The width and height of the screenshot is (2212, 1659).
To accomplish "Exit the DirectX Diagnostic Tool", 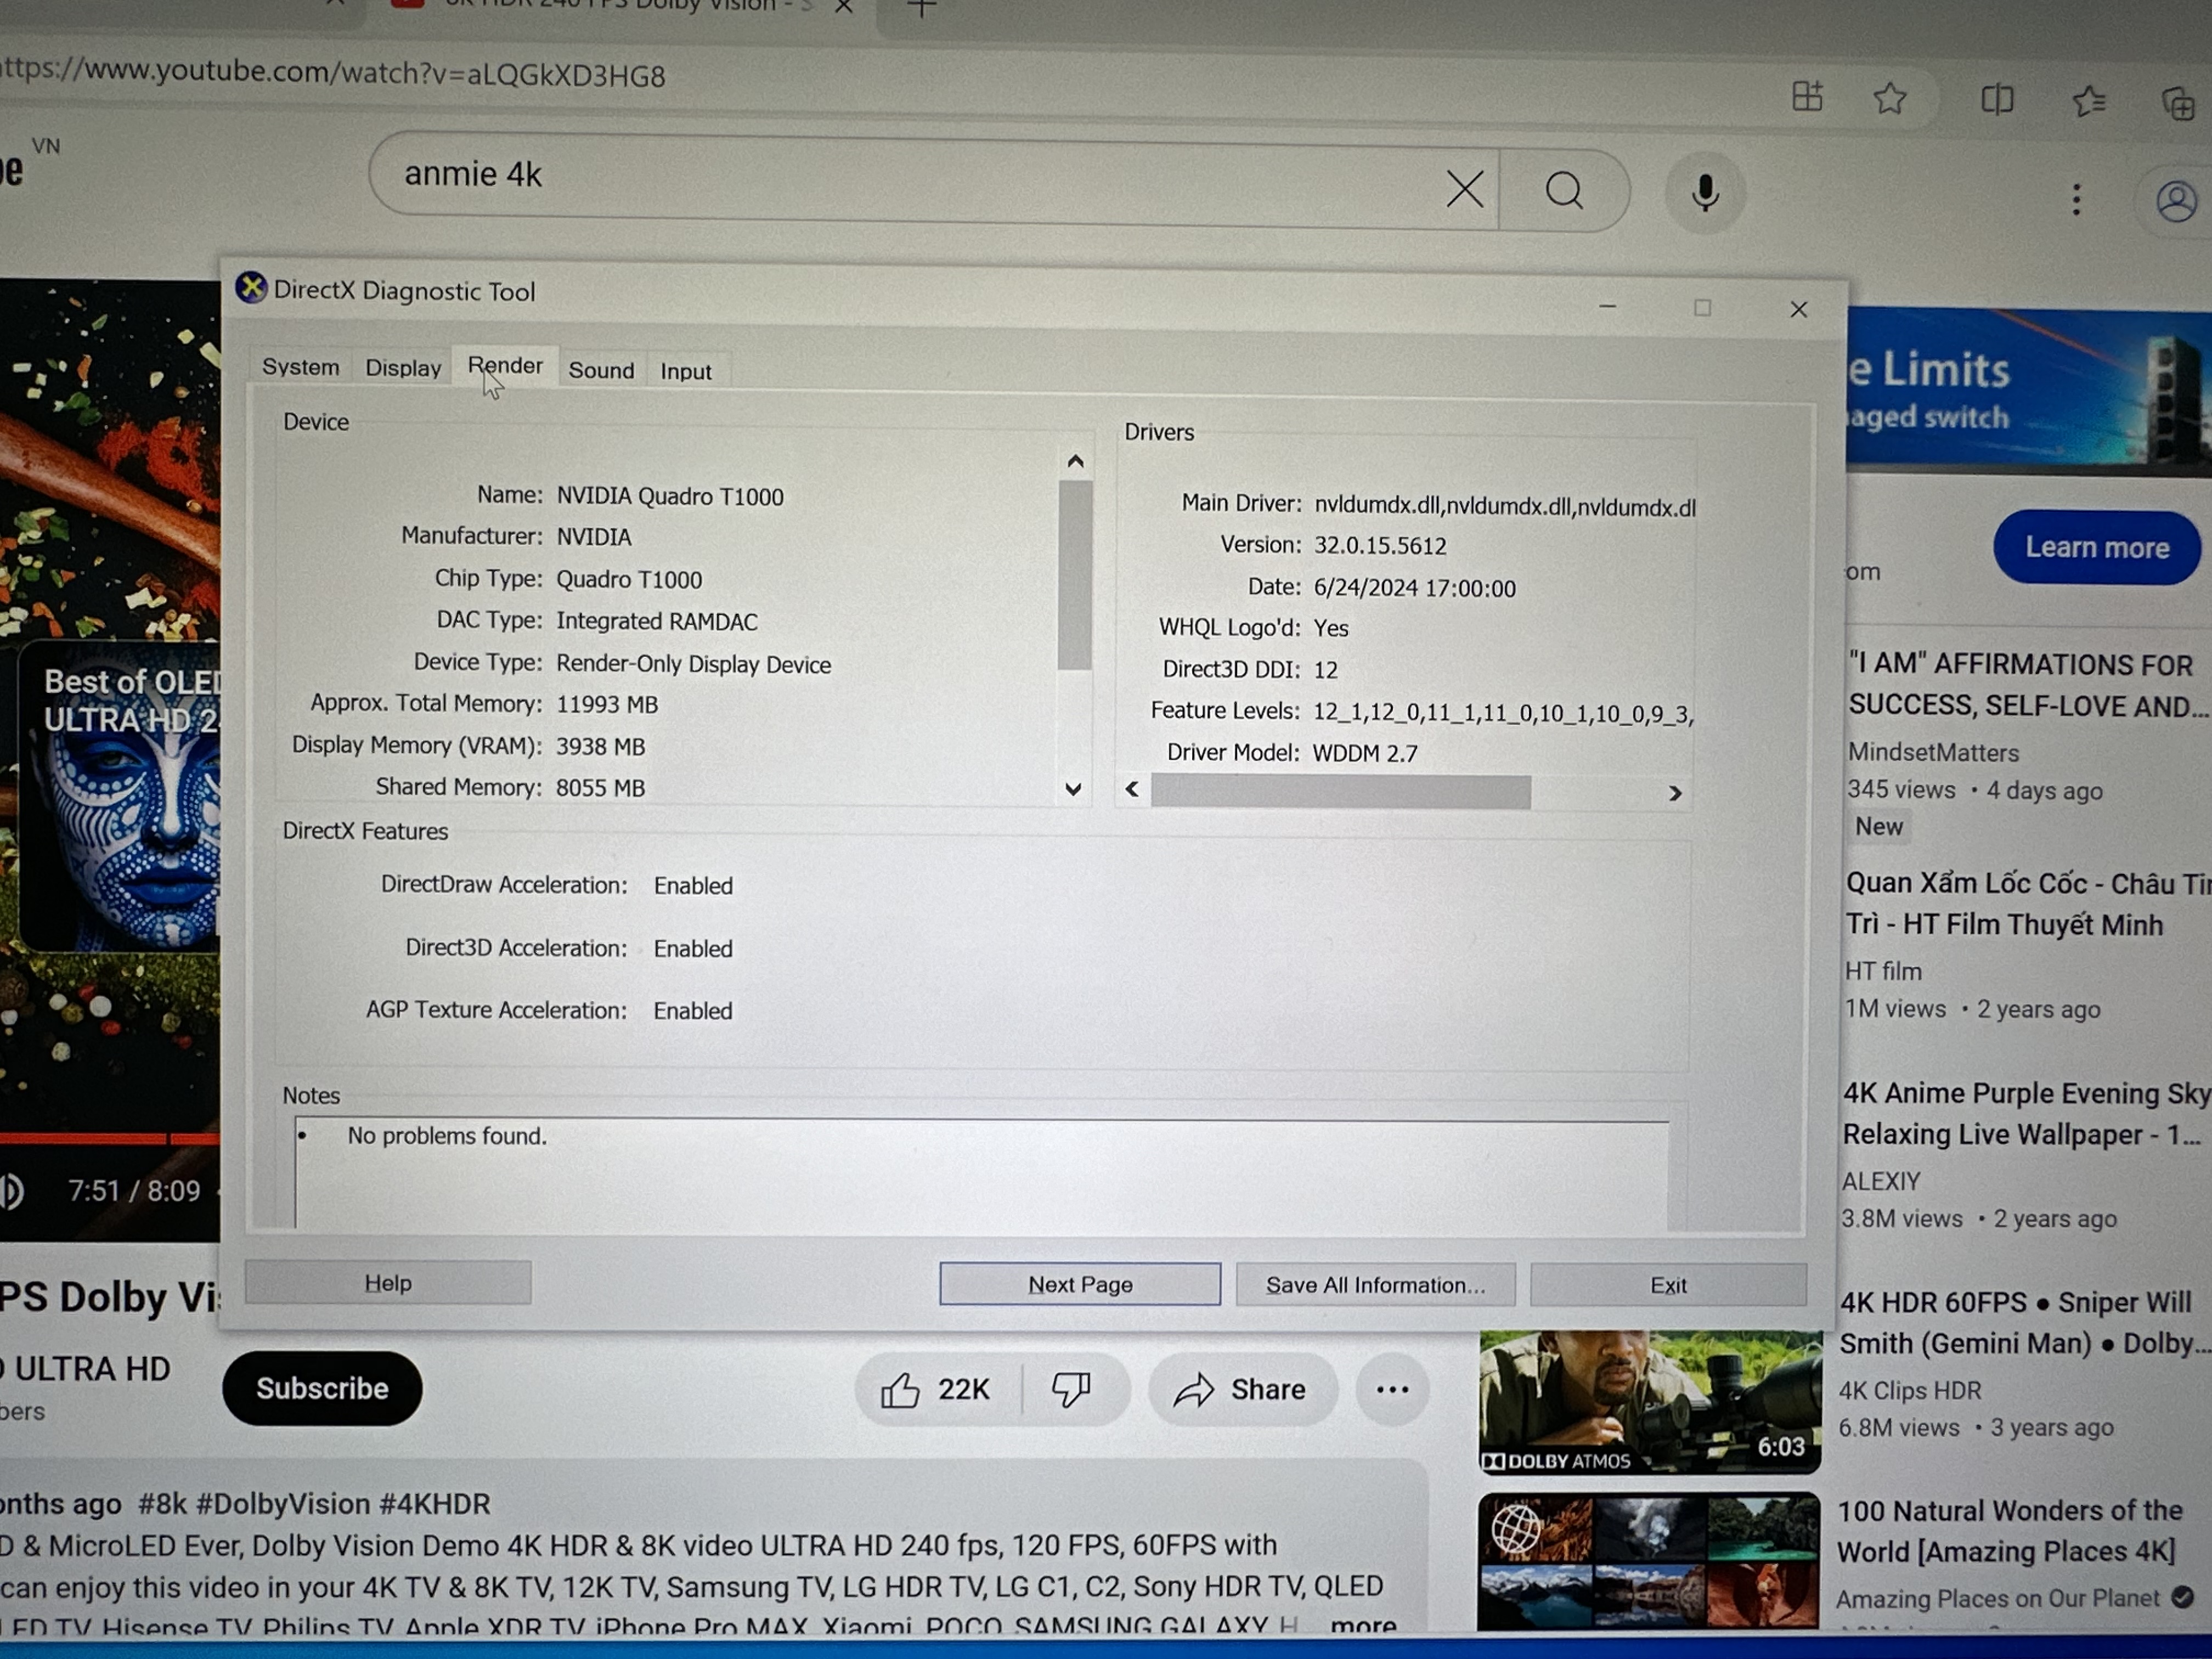I will click(1668, 1285).
